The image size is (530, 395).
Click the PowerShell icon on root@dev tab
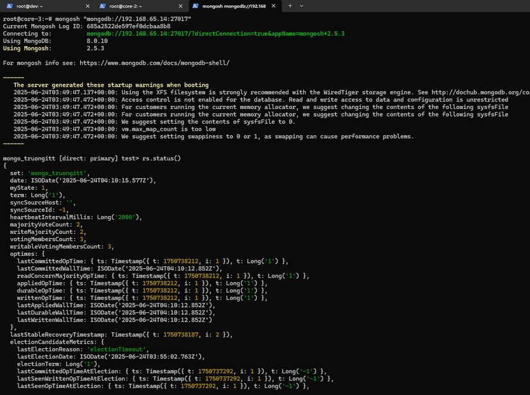10,6
